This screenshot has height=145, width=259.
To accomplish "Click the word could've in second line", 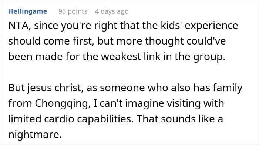I will pos(206,41).
